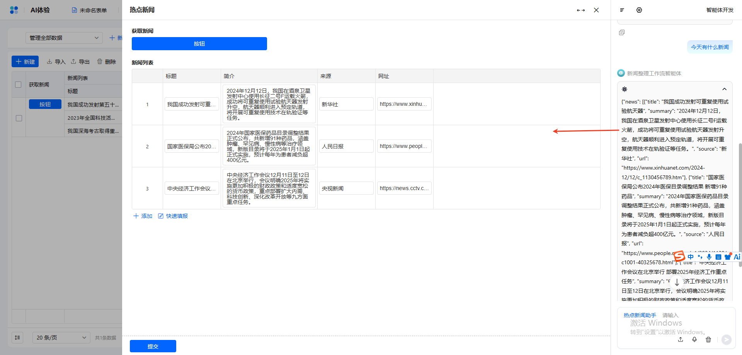This screenshot has width=742, height=355.
Task: Open the 管理全部数据 dropdown
Action: pos(64,38)
